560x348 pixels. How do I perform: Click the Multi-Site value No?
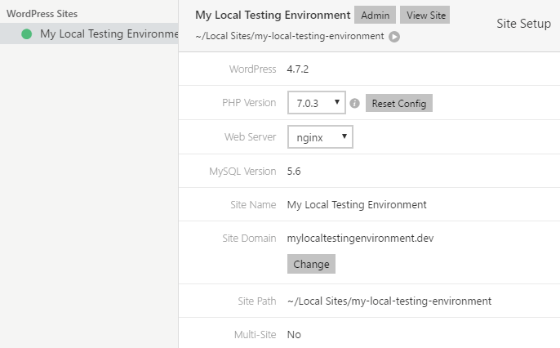tap(294, 335)
